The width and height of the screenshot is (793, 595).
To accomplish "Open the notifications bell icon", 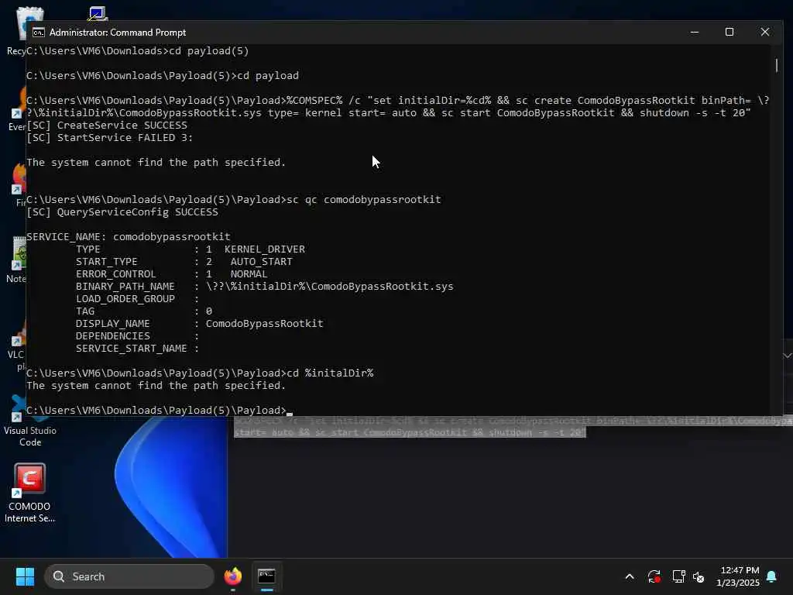I will click(x=772, y=576).
